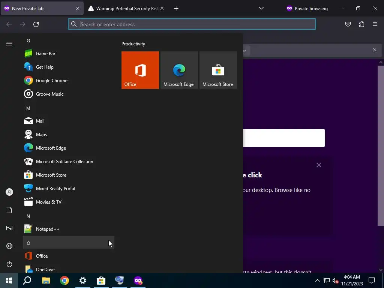
Task: Open the taskbar clock and date
Action: coord(352,280)
